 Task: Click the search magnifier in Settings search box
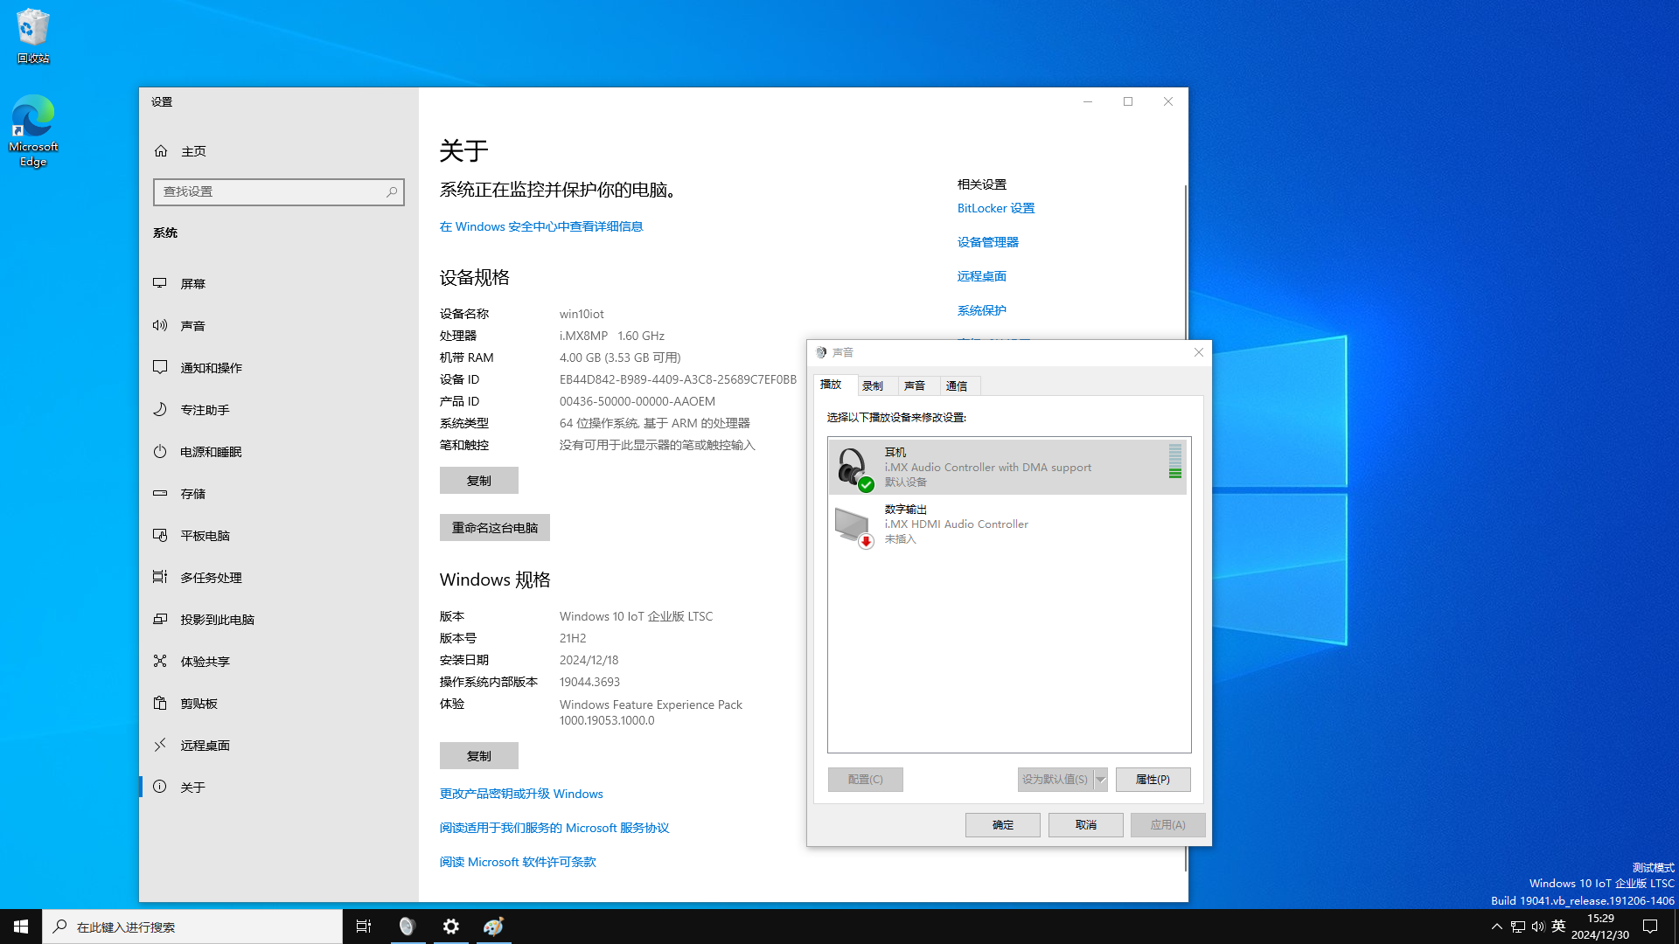[392, 191]
